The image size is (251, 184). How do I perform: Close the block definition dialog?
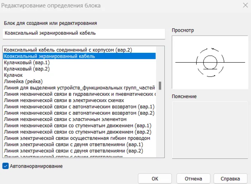244,6
